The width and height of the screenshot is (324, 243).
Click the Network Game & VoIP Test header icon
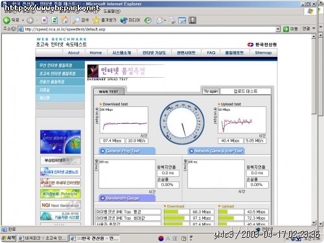click(191, 151)
